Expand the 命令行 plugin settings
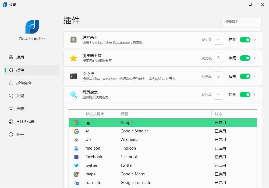 [255, 76]
